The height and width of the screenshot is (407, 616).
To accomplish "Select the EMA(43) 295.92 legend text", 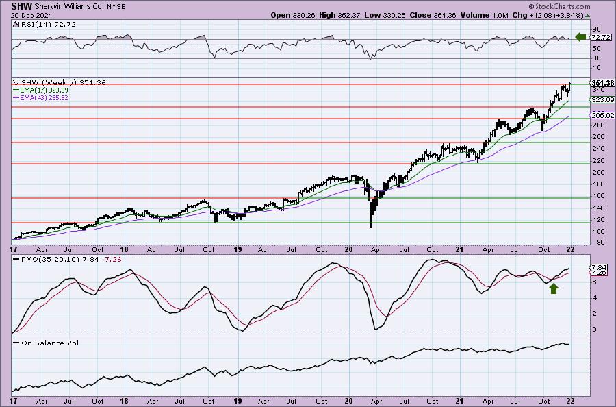I will tap(44, 97).
